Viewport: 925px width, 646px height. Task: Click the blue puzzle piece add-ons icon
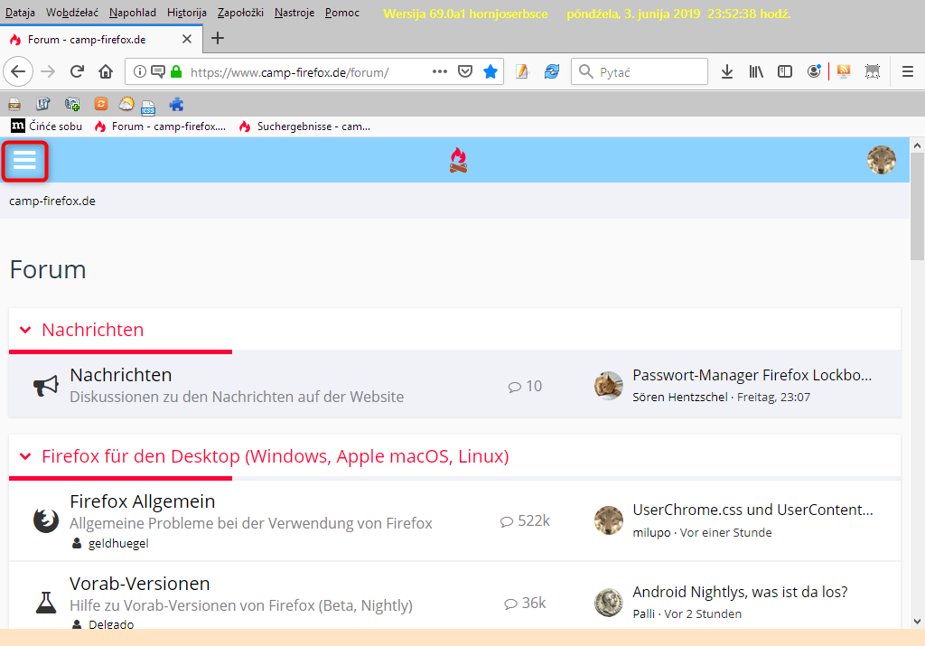[176, 105]
